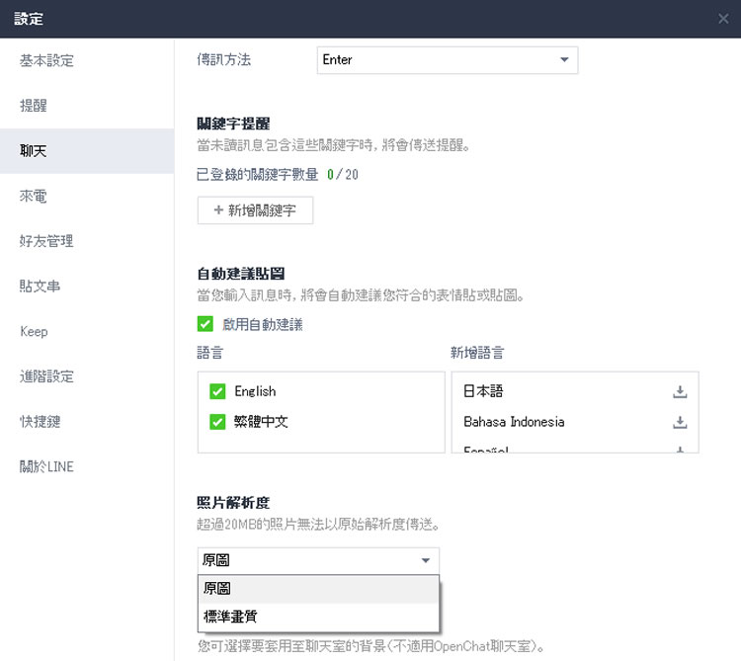Screen dimensions: 741x661
Task: Close the 設定 window
Action: coord(723,19)
